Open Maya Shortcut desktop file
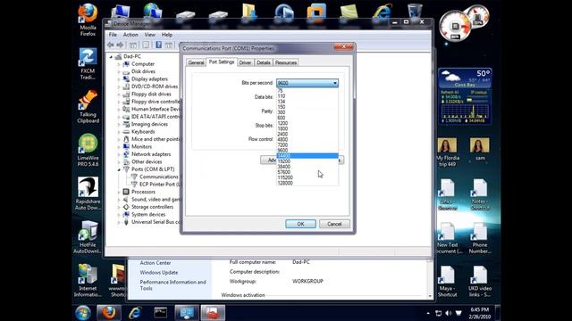572x321 pixels. [447, 281]
